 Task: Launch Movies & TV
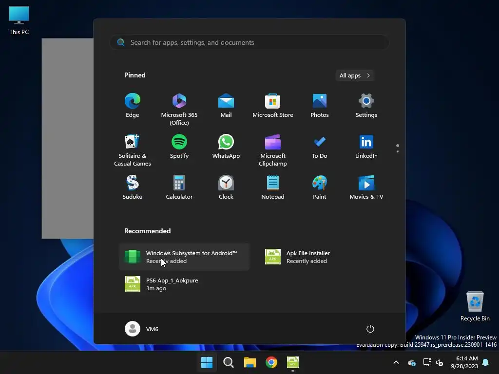tap(366, 187)
